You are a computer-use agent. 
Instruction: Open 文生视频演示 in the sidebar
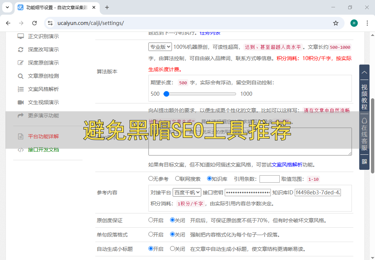(x=43, y=102)
